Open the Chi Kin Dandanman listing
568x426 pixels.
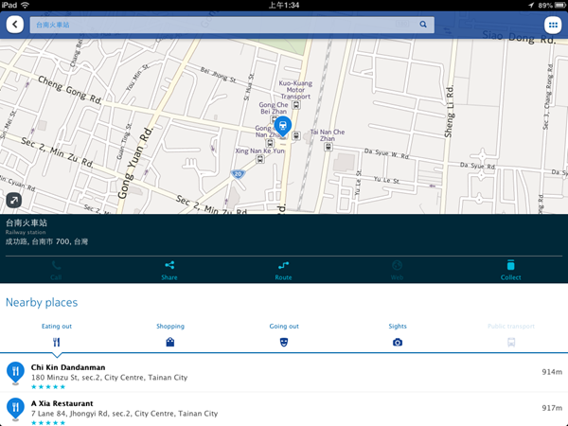284,374
